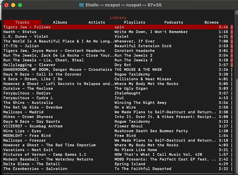The width and height of the screenshot is (238, 175).
Task: Click album No Place Like Home
Action: click(x=136, y=150)
